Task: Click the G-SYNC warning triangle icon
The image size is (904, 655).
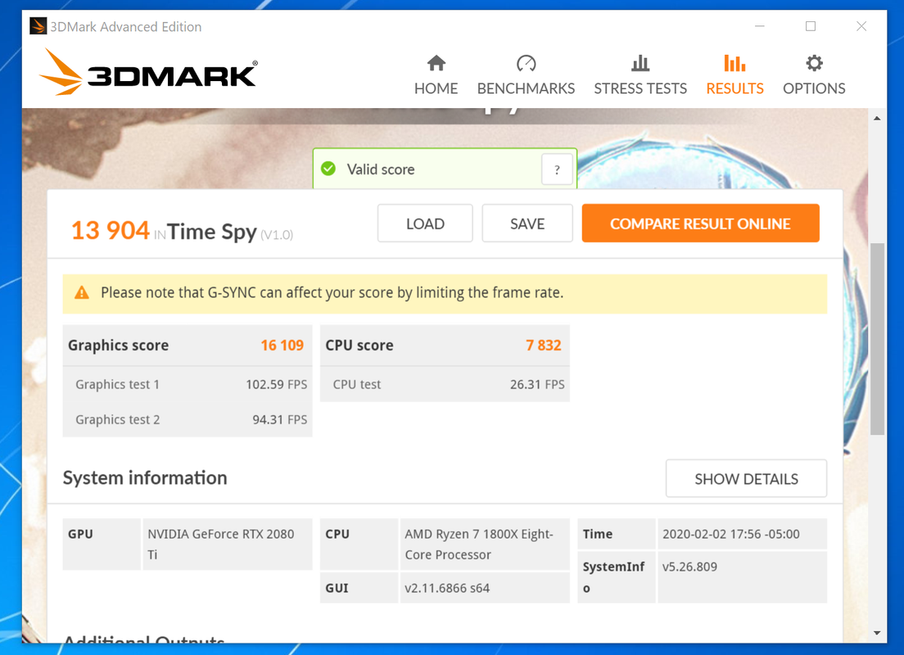Action: pos(82,293)
